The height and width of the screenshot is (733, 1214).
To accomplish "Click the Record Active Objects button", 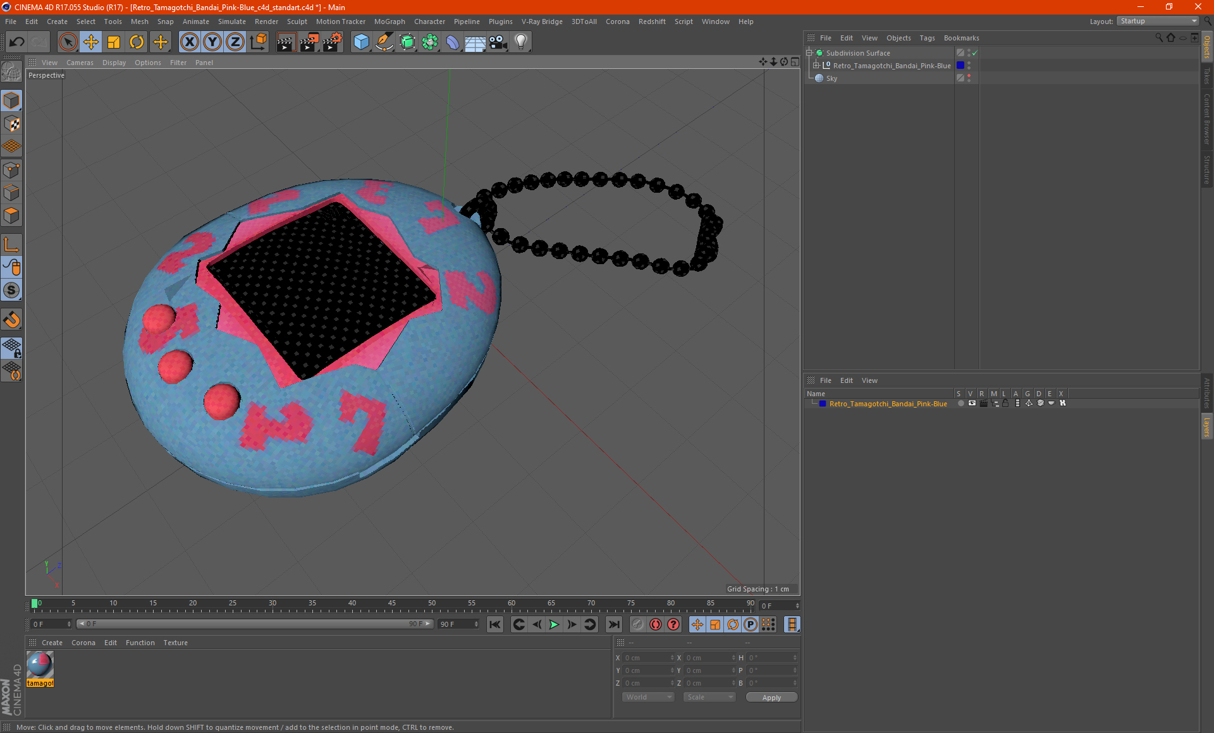I will (x=638, y=624).
